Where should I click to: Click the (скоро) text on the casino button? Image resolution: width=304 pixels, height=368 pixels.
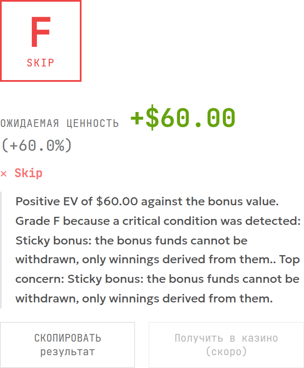tap(226, 351)
